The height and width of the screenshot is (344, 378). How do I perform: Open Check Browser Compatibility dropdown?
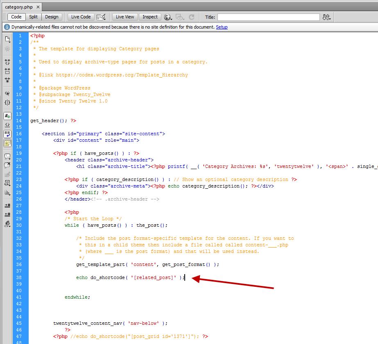(101, 17)
